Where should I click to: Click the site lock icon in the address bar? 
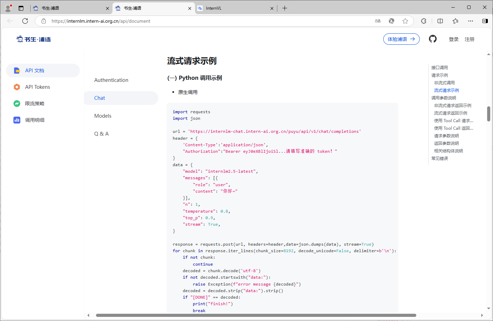[x=44, y=21]
